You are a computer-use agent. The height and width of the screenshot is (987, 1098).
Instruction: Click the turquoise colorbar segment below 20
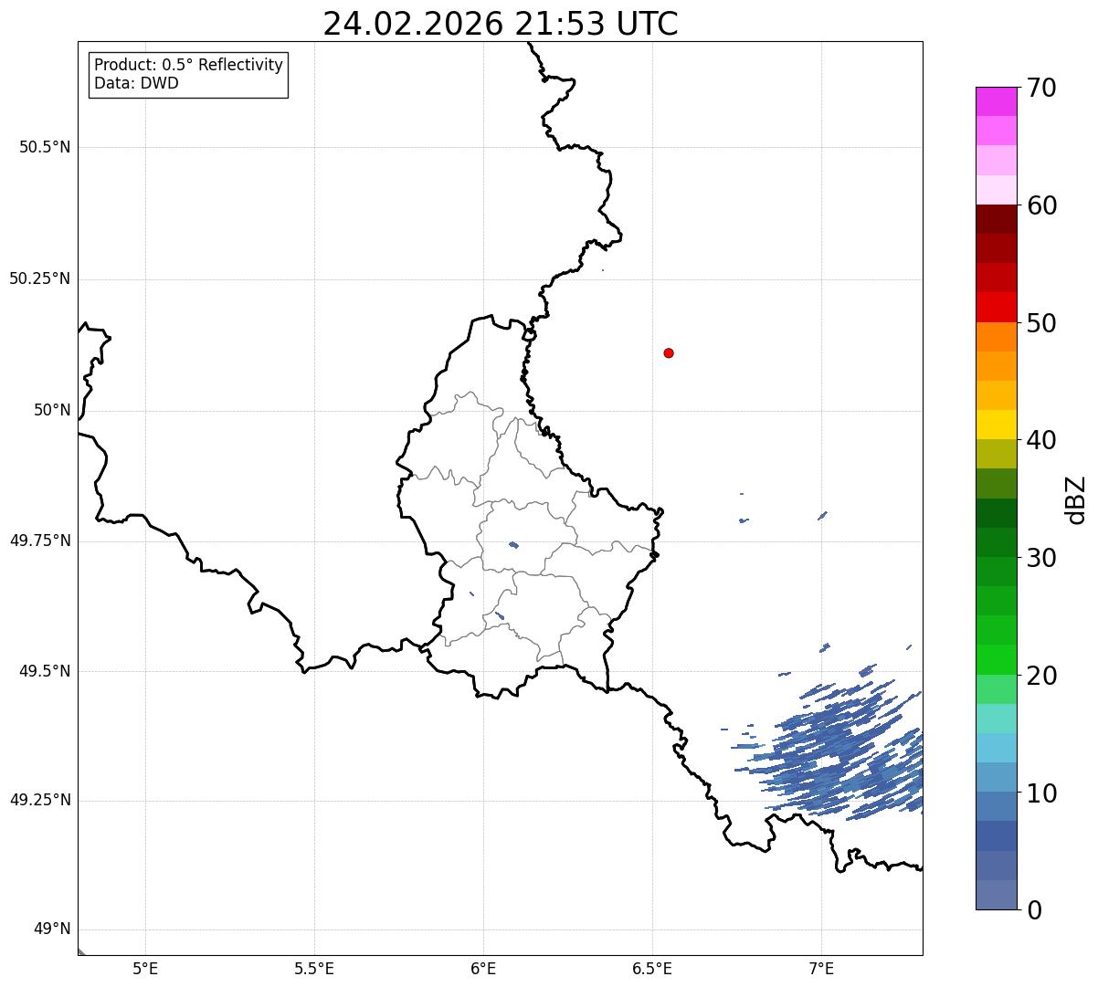[996, 719]
